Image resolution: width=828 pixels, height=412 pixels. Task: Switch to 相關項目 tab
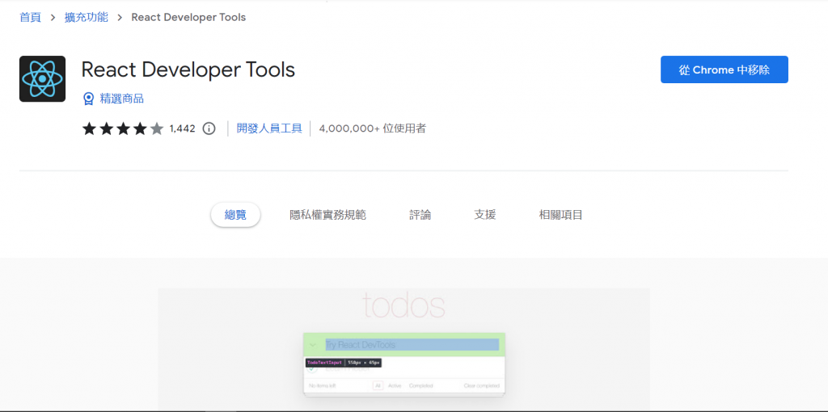pos(561,215)
